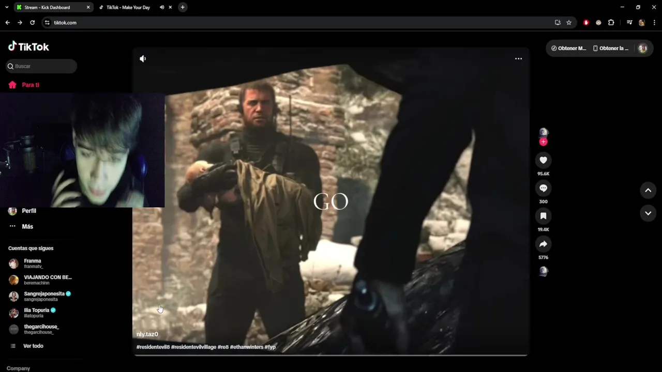Open the creator avatar beside video
Image resolution: width=662 pixels, height=372 pixels.
click(x=543, y=132)
